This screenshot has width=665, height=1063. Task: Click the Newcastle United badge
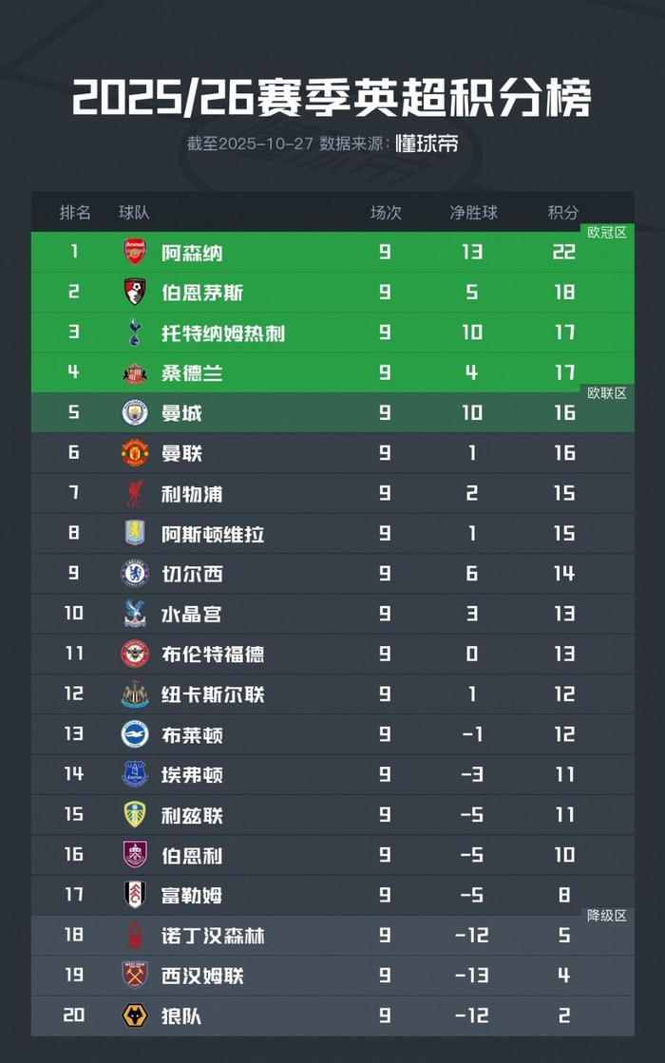point(135,694)
